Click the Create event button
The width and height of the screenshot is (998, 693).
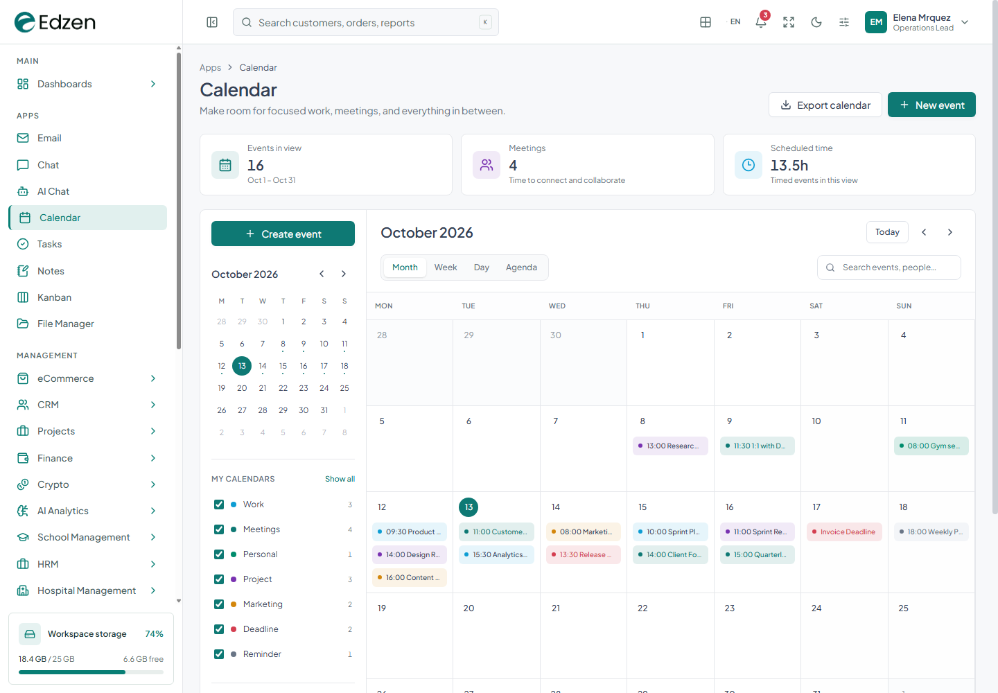tap(283, 234)
